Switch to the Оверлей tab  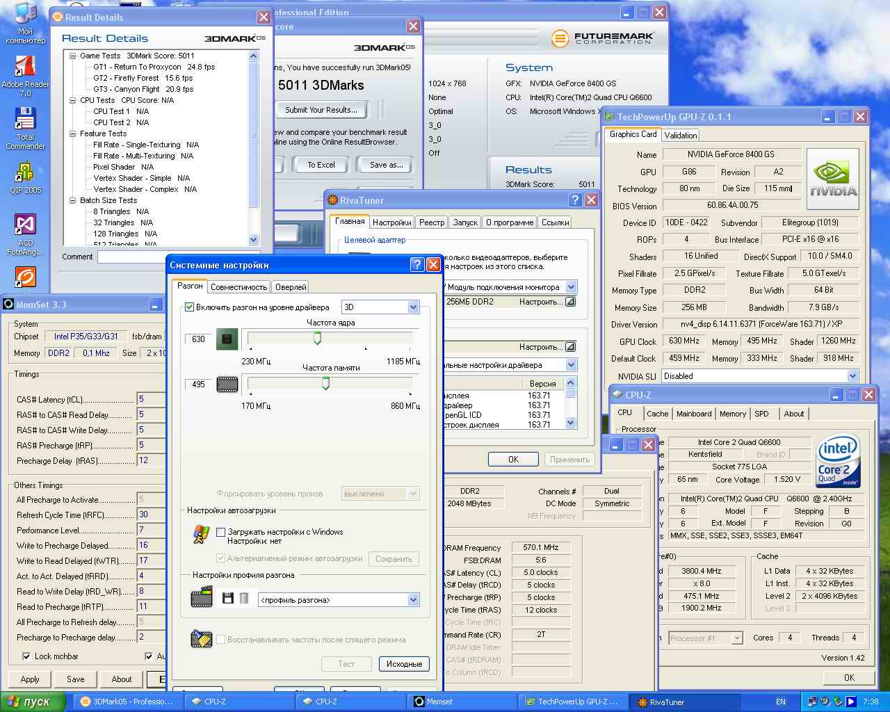pyautogui.click(x=291, y=287)
